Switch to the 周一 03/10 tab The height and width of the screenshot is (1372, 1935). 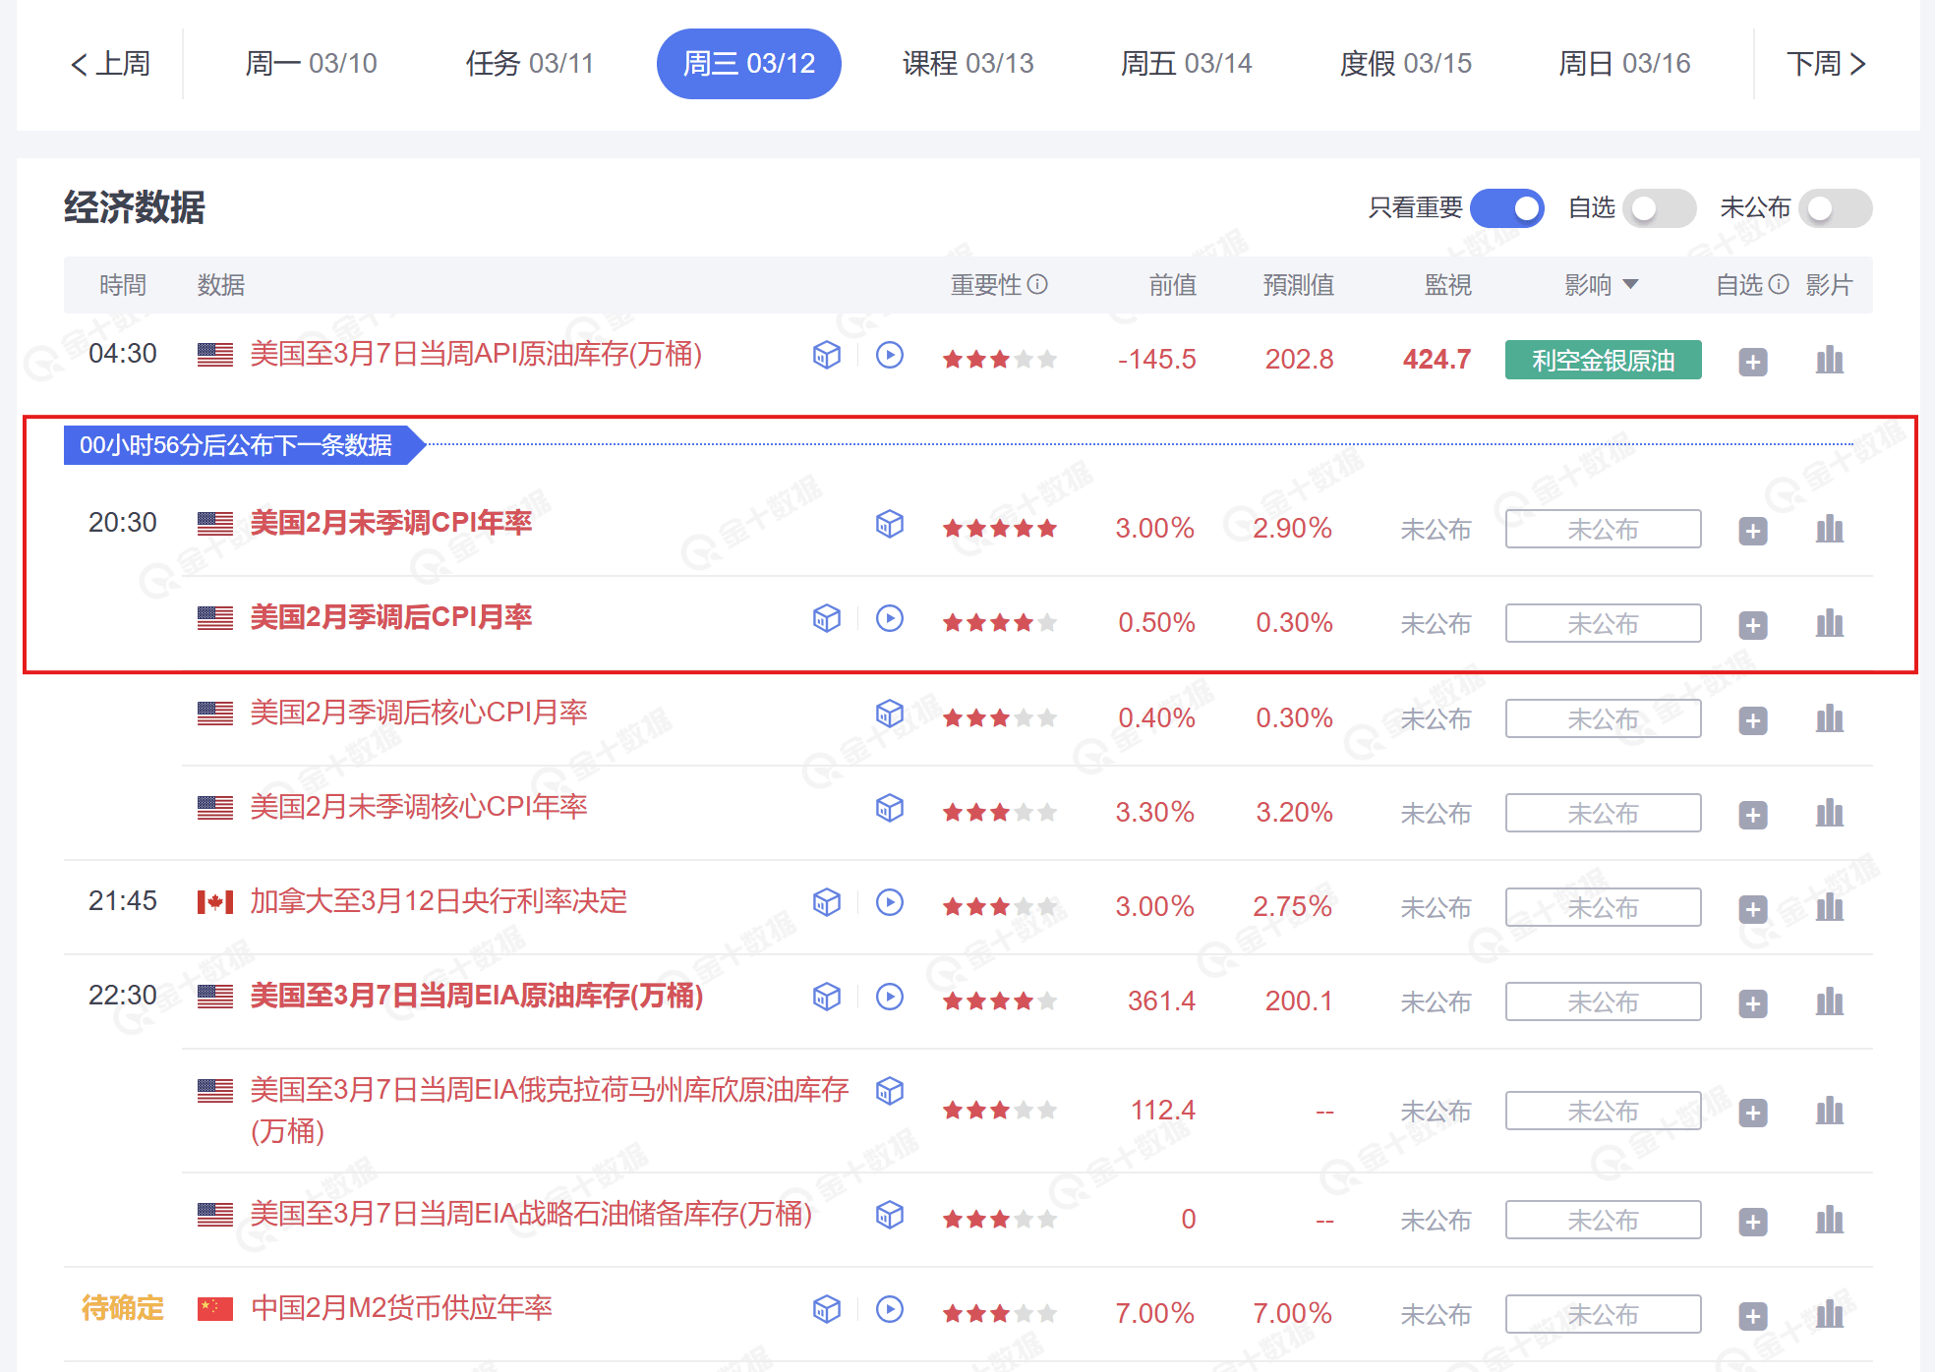tap(311, 64)
